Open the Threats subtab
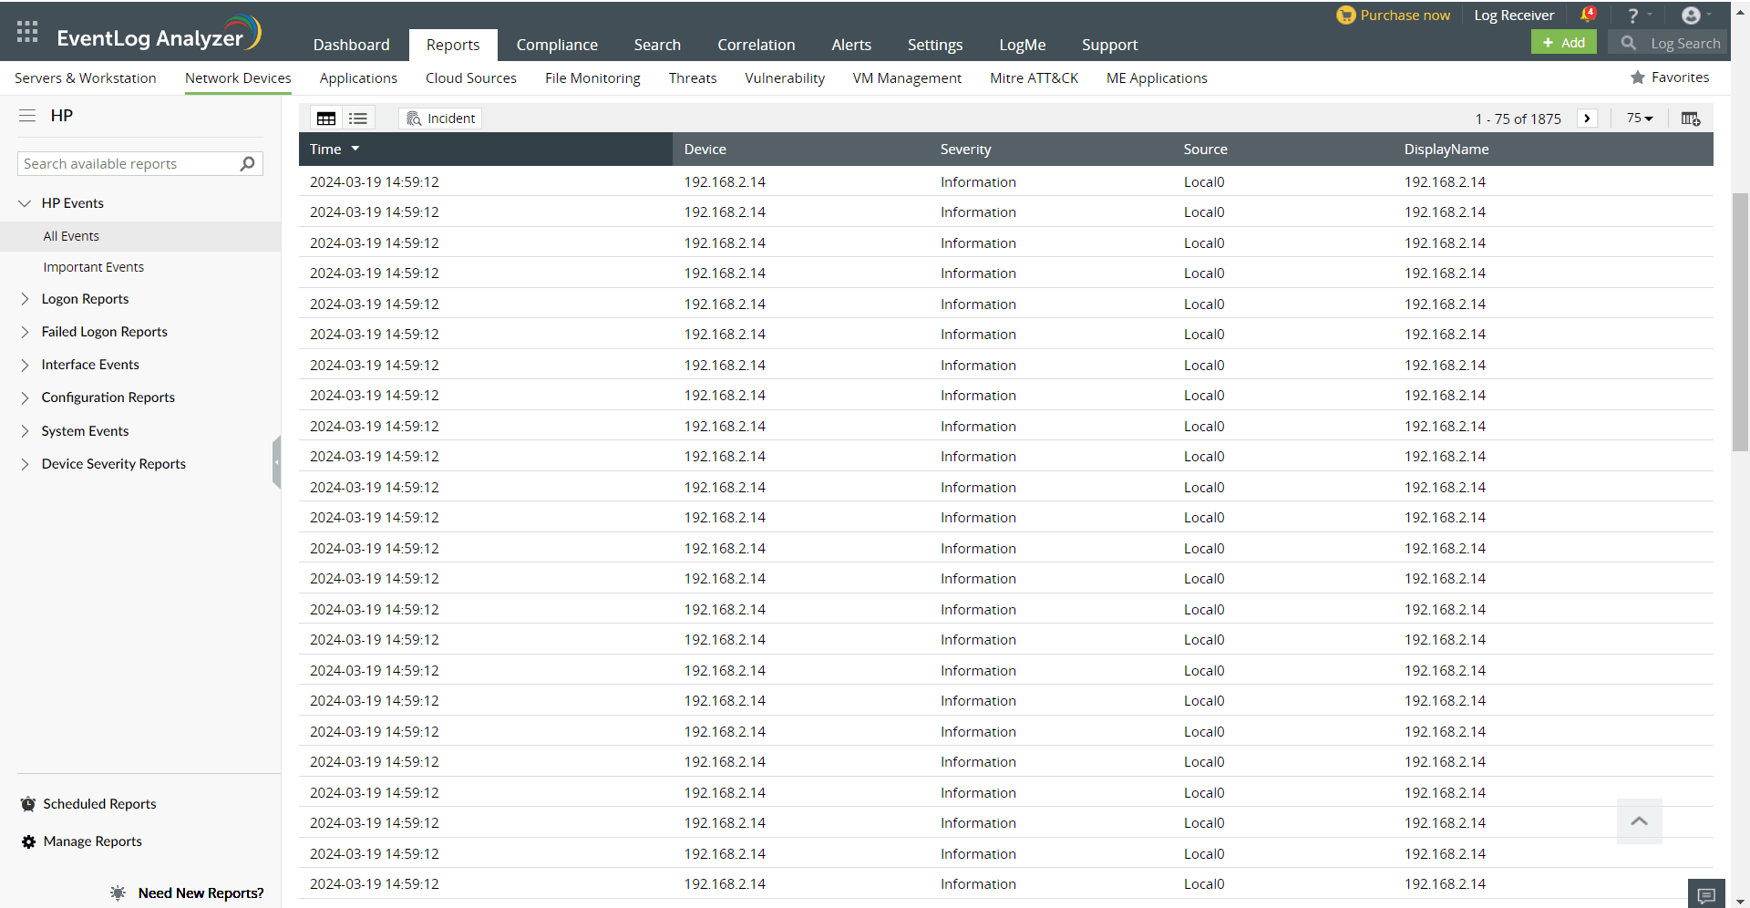 click(693, 78)
